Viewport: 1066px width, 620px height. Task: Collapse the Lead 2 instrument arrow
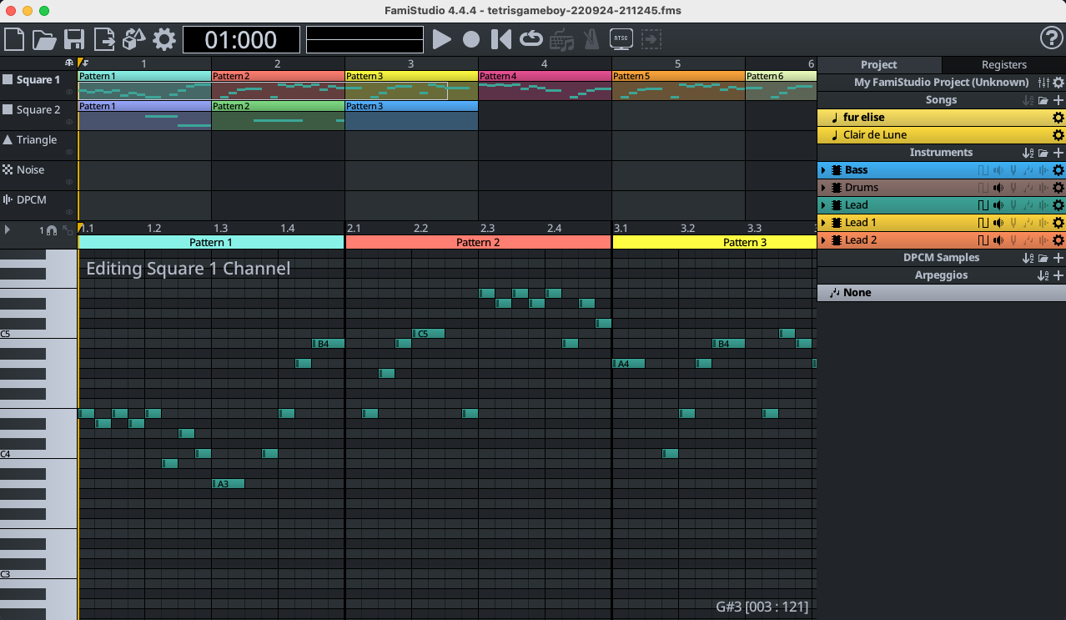(x=822, y=239)
